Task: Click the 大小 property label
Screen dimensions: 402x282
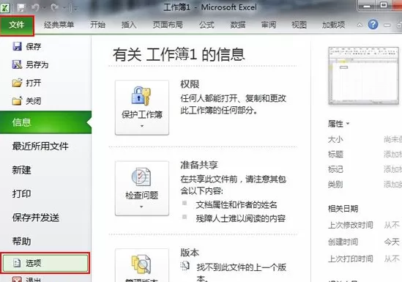Action: [x=335, y=139]
